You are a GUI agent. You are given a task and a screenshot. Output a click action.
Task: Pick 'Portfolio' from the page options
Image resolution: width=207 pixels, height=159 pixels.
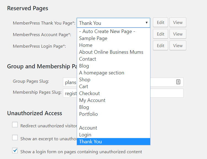[x=88, y=114]
